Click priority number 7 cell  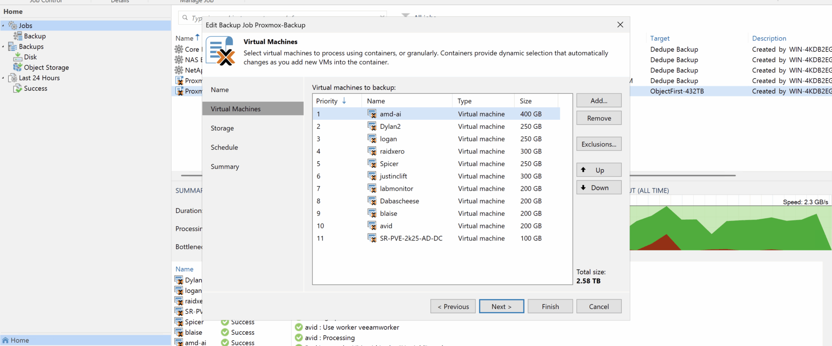318,189
